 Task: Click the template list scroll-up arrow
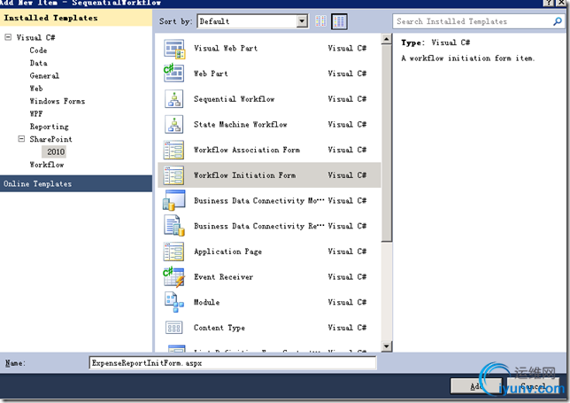pos(387,39)
